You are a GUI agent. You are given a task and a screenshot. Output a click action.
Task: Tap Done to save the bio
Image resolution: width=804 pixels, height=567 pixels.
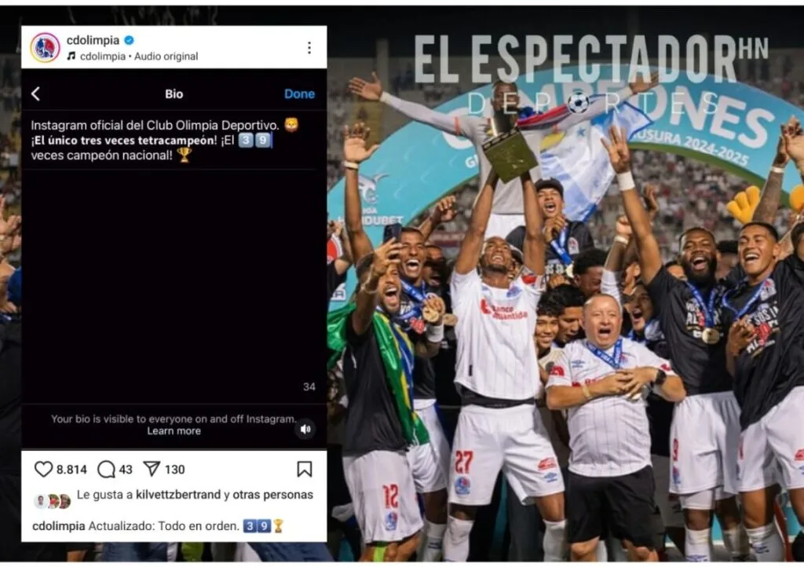coord(299,93)
